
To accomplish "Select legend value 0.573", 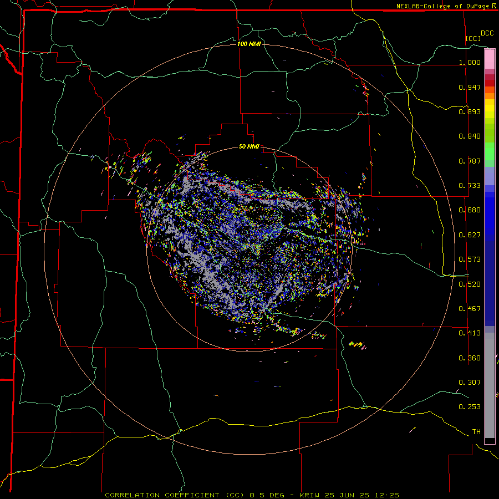I will (470, 259).
